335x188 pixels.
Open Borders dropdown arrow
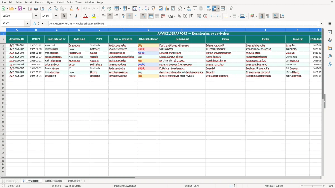[x=230, y=16]
